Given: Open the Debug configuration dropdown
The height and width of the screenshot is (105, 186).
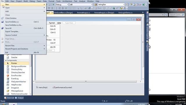Looking at the screenshot, I should pyautogui.click(x=68, y=5).
